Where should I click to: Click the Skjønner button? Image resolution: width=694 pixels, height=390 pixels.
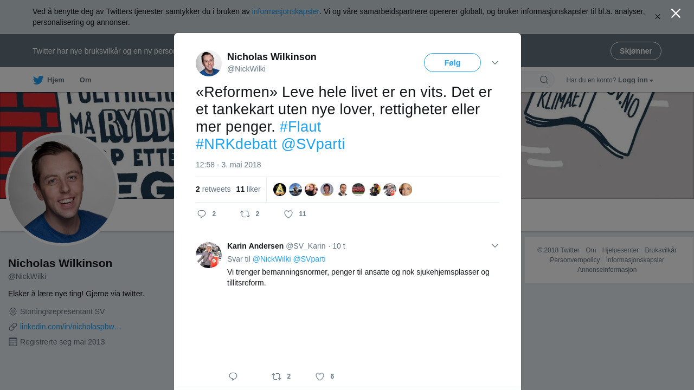click(x=635, y=51)
